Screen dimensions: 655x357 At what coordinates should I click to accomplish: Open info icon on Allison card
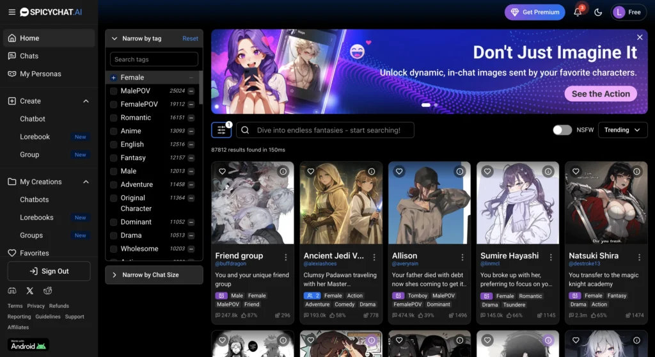(x=459, y=171)
